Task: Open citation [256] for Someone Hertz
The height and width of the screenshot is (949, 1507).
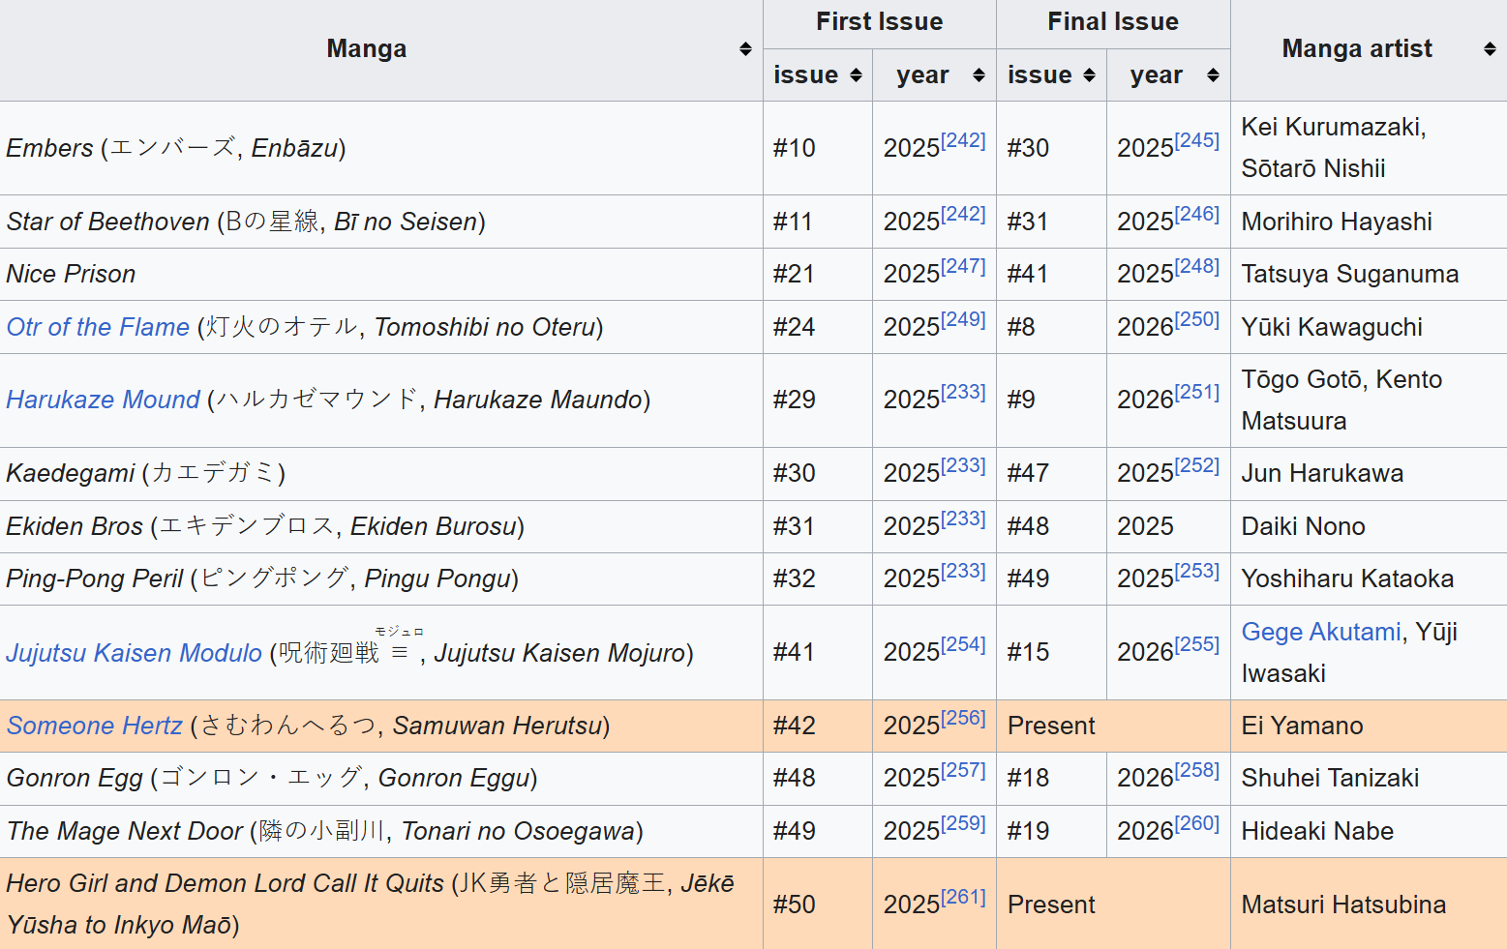Action: click(963, 718)
